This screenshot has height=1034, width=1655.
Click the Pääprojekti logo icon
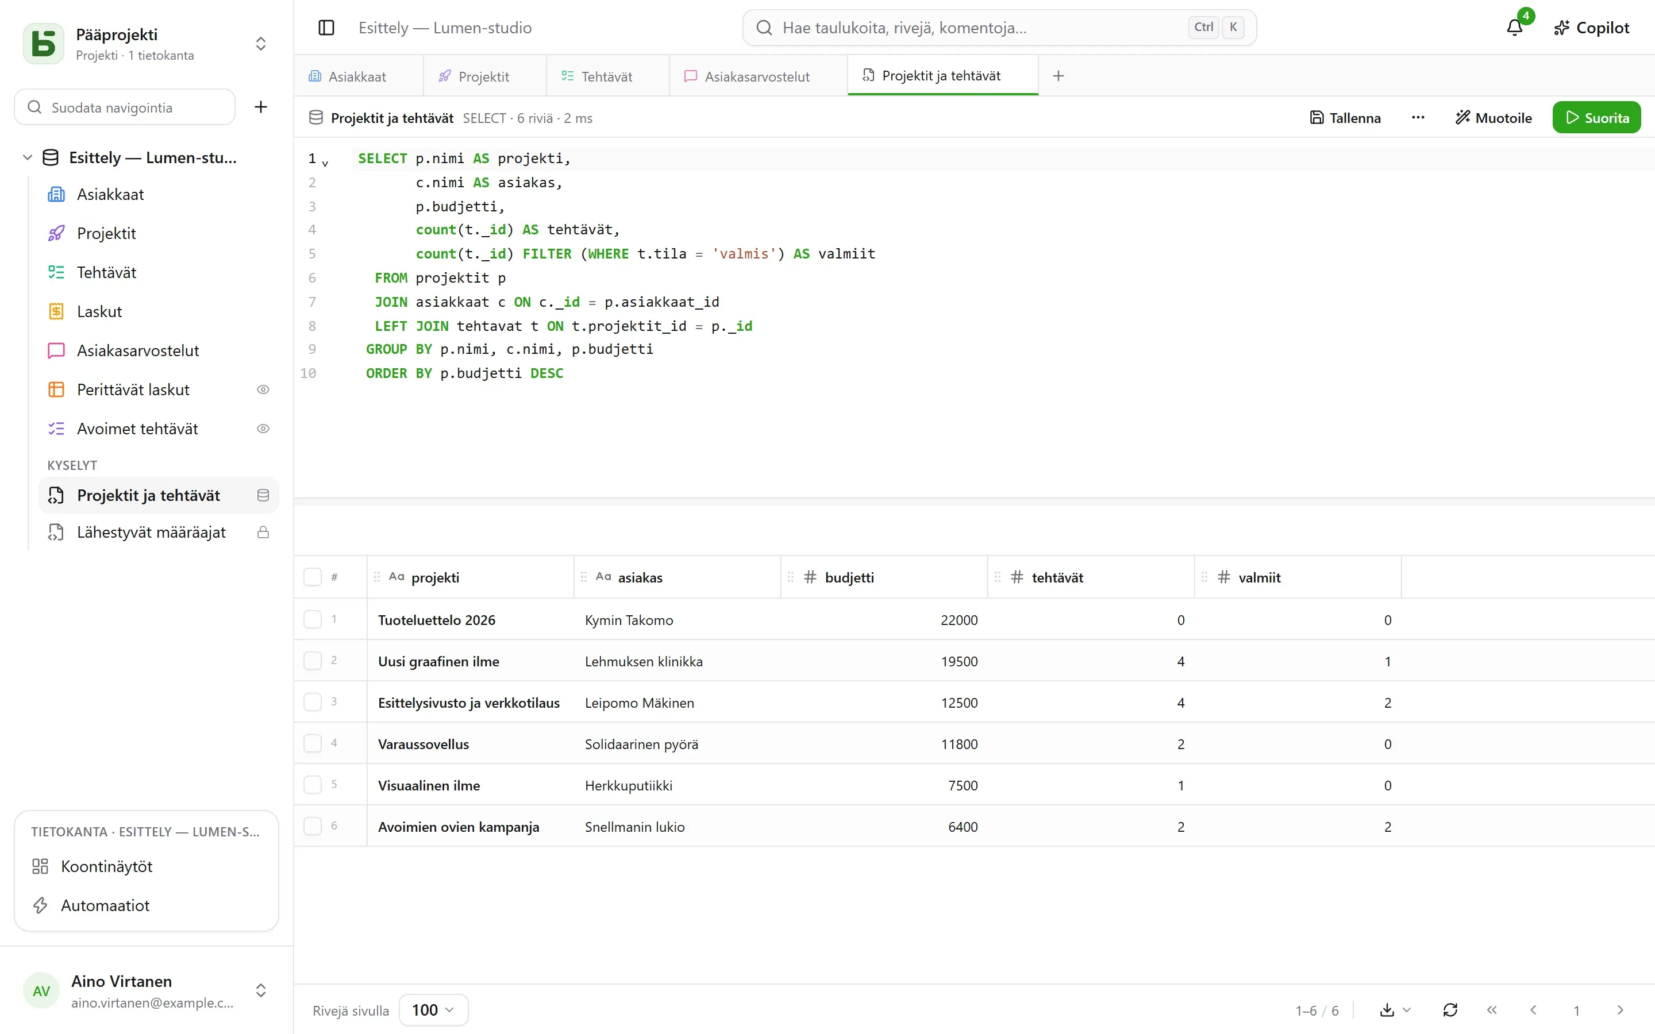(44, 44)
